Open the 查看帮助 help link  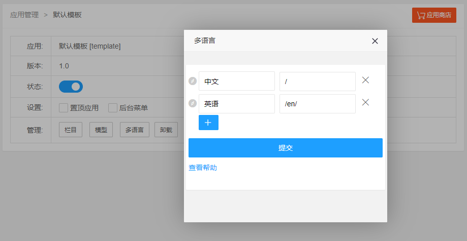pyautogui.click(x=203, y=168)
